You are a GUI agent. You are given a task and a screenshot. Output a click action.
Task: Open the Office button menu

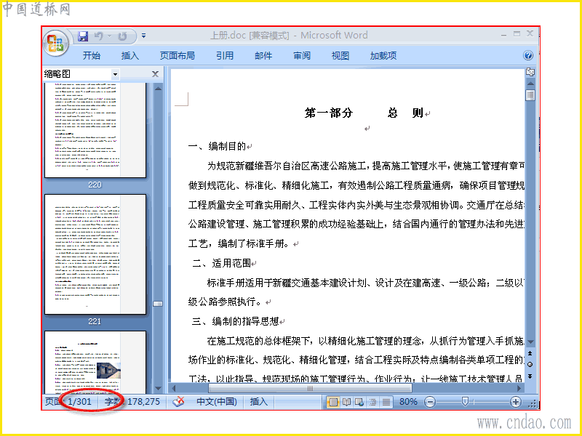point(56,43)
